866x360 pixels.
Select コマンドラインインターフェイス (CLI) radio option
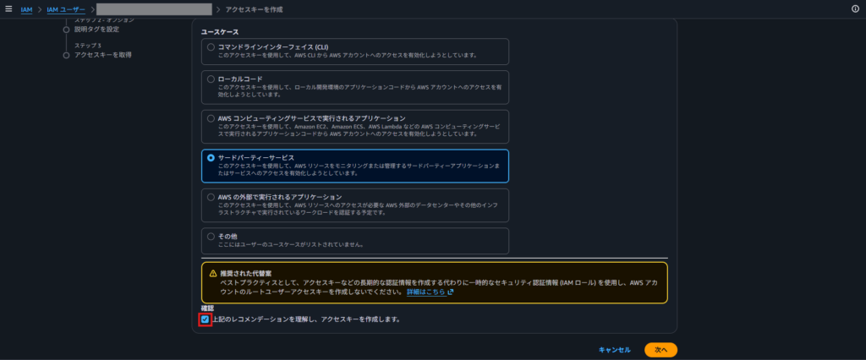tap(211, 47)
